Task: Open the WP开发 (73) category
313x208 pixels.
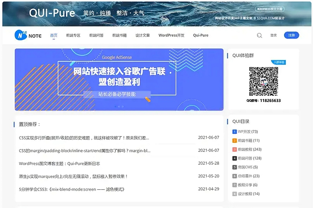Action: point(245,132)
